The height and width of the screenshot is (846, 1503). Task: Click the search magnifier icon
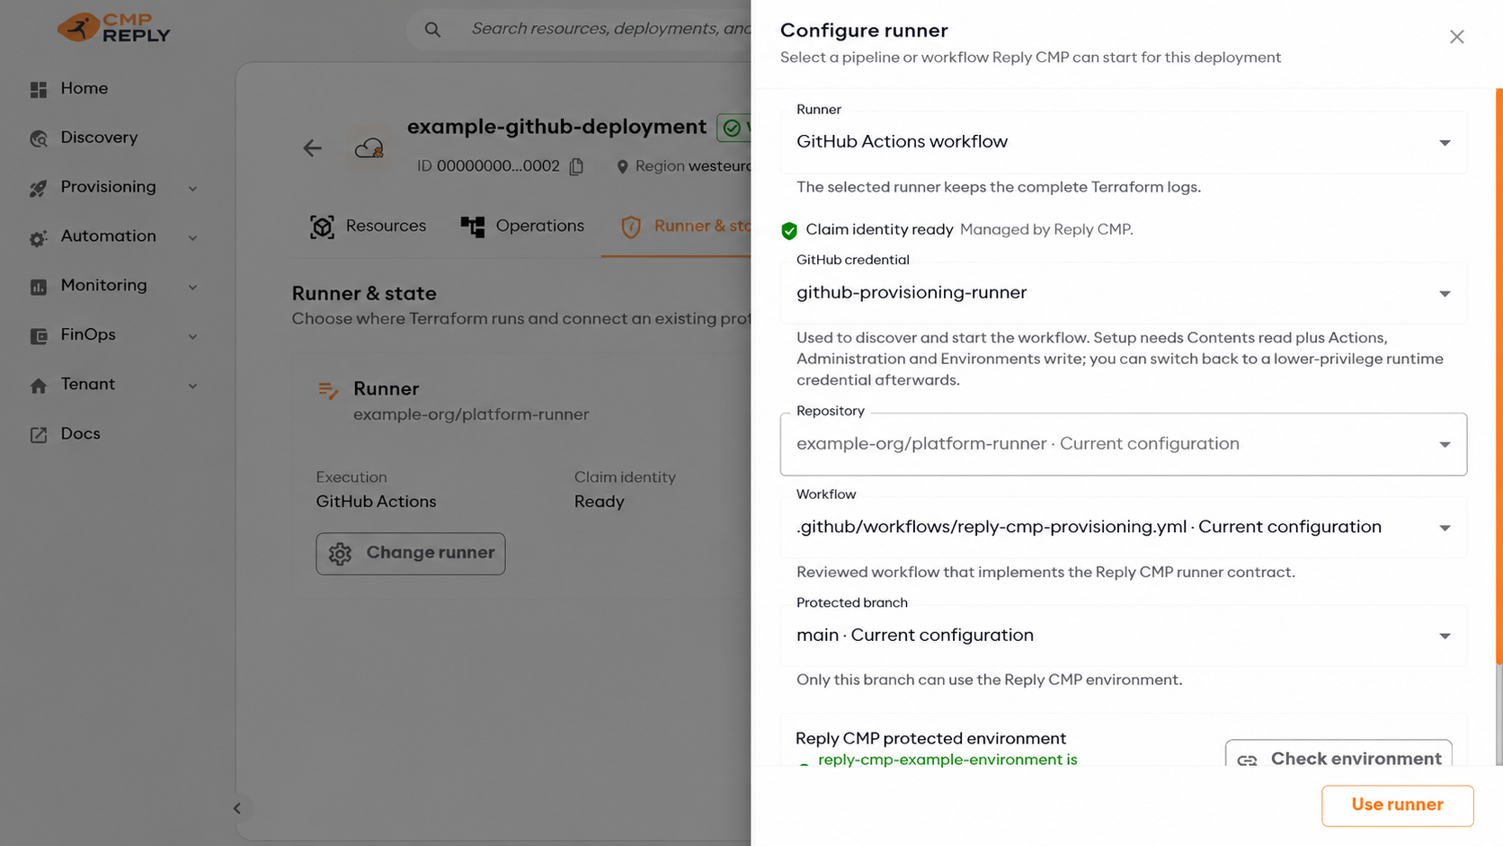432,30
